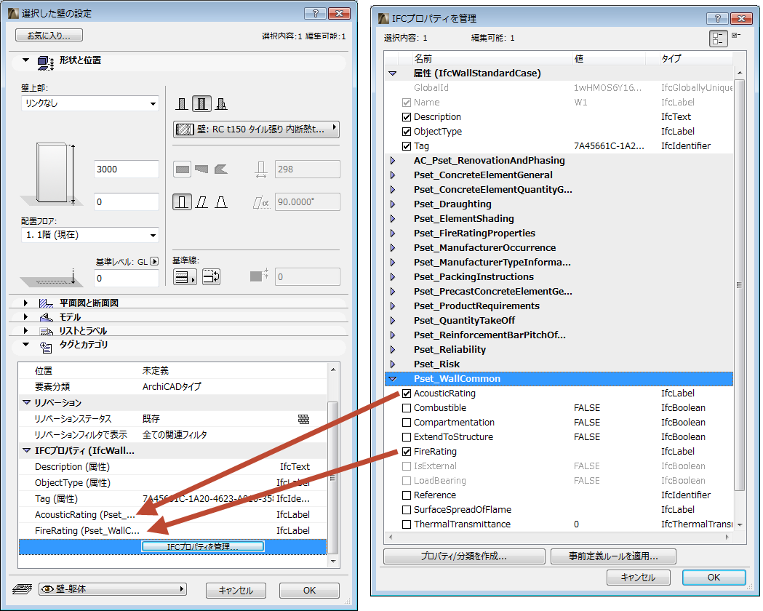Expand the 平面図と断面図 panel
The height and width of the screenshot is (611, 763).
(25, 303)
